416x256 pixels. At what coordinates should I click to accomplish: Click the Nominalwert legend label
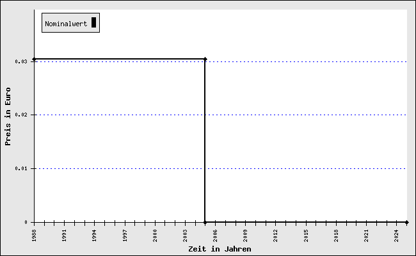[x=66, y=24]
